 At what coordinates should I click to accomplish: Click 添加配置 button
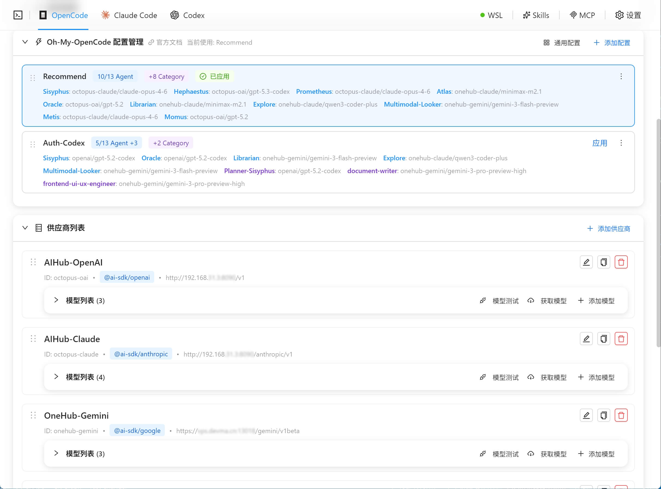pyautogui.click(x=612, y=43)
